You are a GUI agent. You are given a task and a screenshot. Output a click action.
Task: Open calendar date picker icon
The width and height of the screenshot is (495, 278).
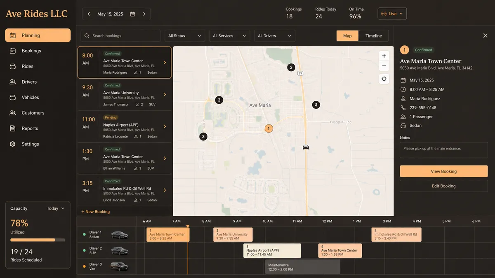pos(132,14)
